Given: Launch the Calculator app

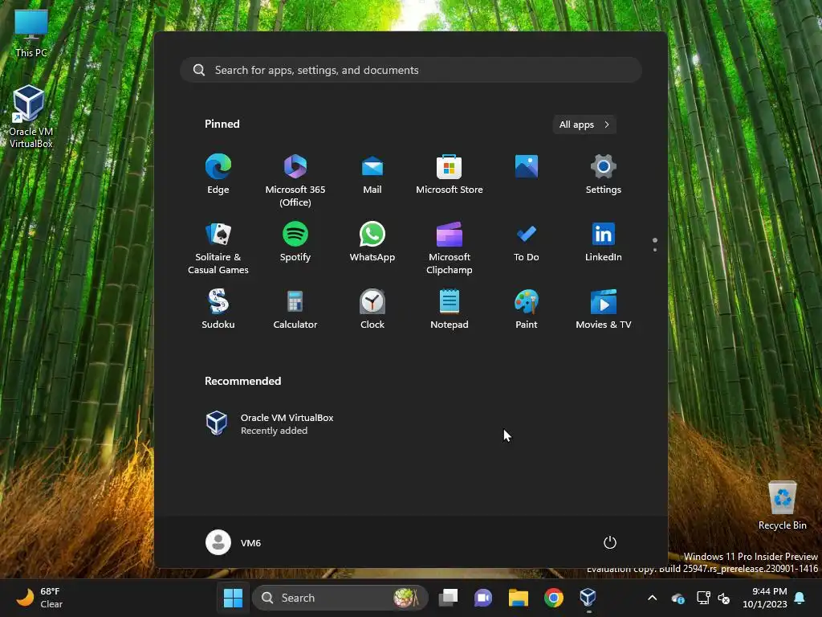Looking at the screenshot, I should 295,309.
